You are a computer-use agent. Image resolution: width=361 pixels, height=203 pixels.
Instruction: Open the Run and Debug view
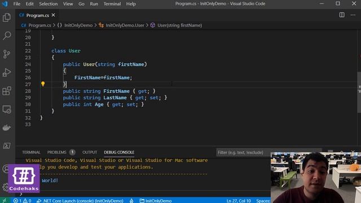coord(7,73)
